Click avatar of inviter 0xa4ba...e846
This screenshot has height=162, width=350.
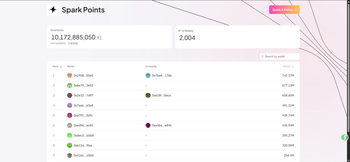coord(148,125)
